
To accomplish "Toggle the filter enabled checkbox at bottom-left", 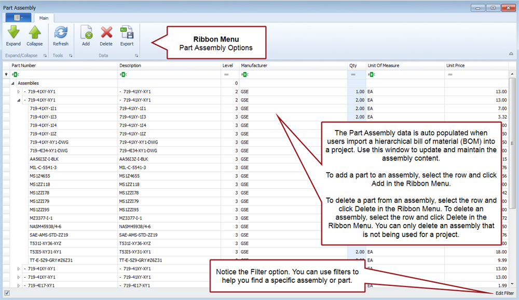I will coord(7,293).
